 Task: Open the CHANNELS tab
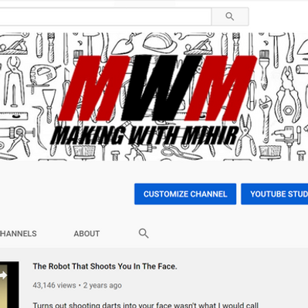(x=19, y=234)
